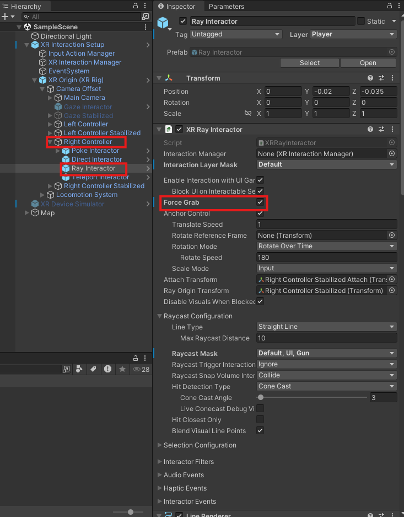
Task: Pick object for Ray Origin Transform
Action: click(x=392, y=290)
